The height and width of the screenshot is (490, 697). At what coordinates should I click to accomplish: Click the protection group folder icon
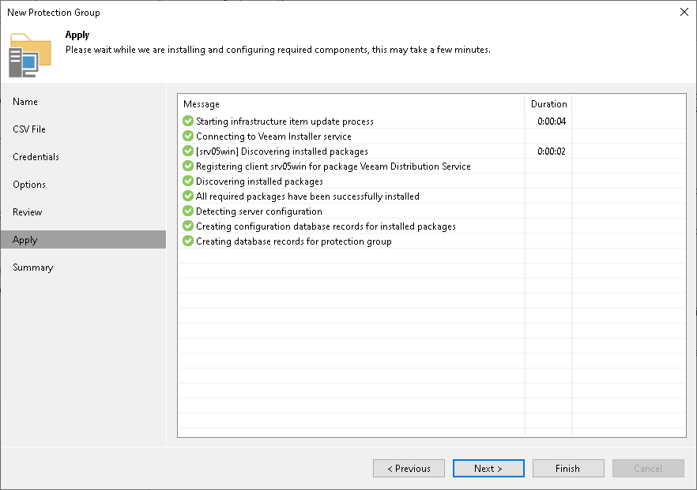point(30,54)
